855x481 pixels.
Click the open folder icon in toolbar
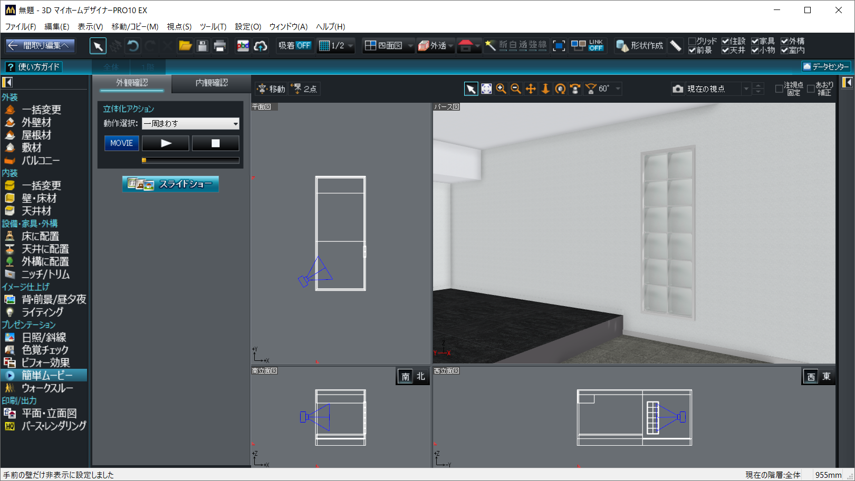(x=185, y=46)
